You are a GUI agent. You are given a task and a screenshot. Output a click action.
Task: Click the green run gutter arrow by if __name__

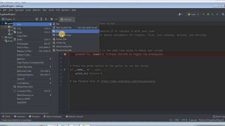point(65,70)
